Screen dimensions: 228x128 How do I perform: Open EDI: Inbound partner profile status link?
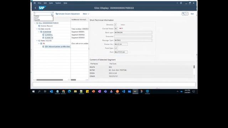(x=58, y=47)
